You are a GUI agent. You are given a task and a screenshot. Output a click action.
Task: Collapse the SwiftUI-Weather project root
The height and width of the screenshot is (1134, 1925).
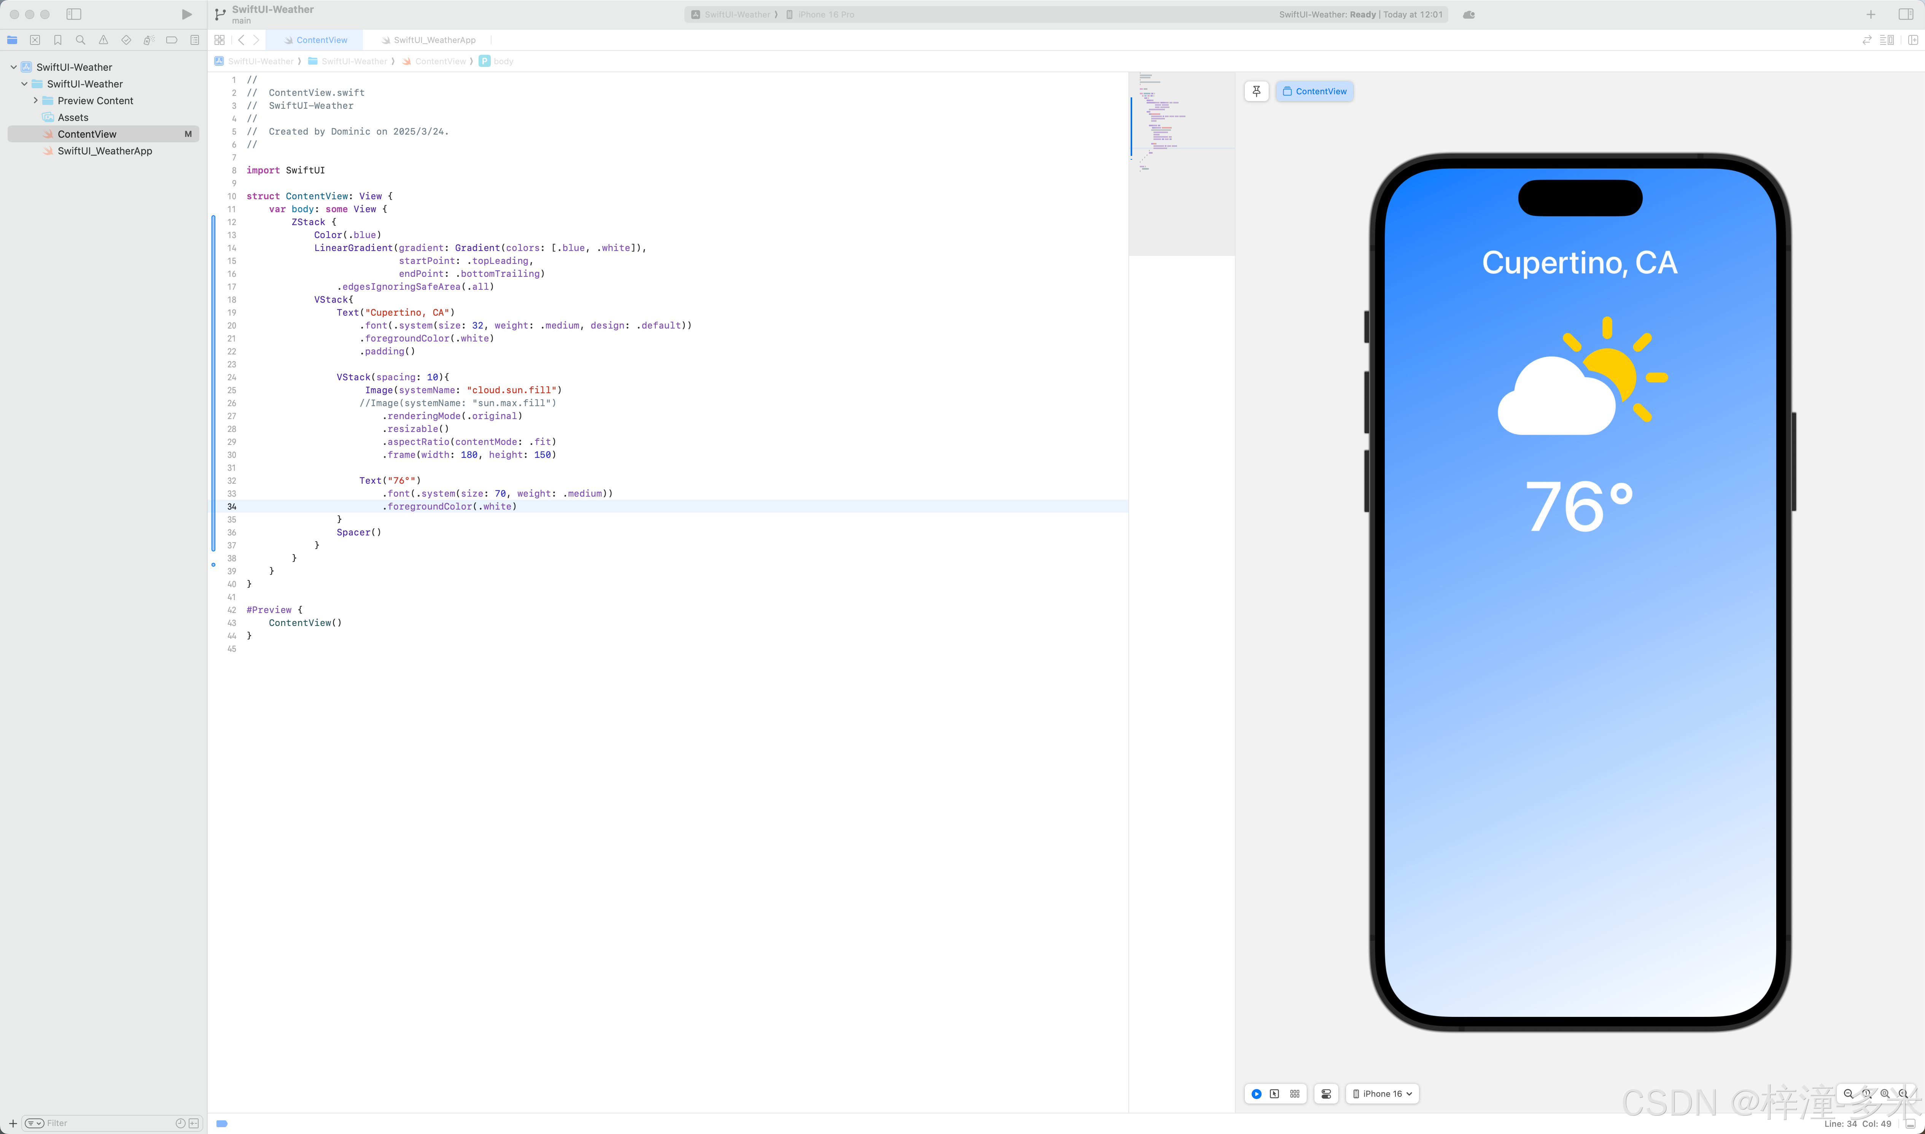click(14, 67)
